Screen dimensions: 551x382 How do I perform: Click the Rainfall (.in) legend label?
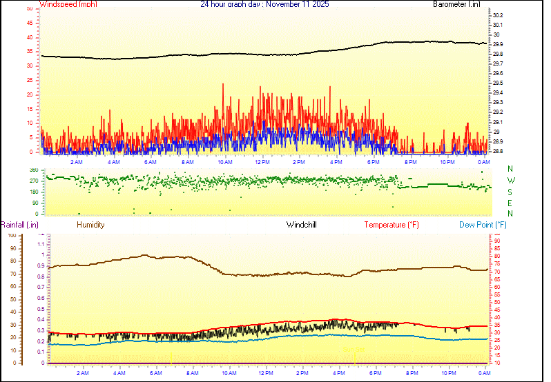[x=19, y=225]
